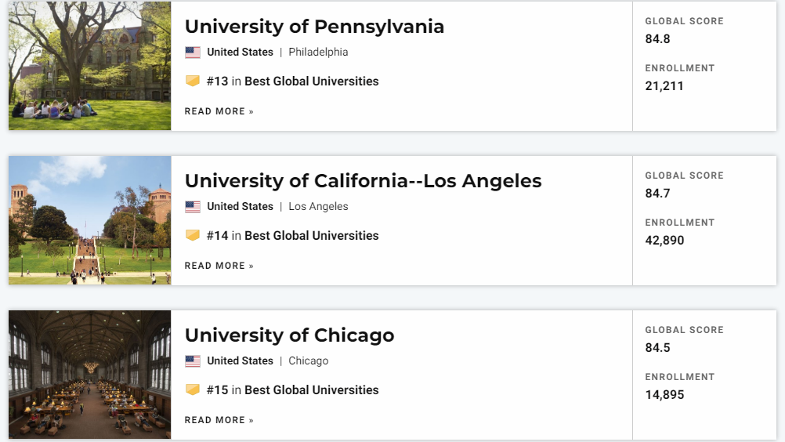Open the University of Chicago title link

tap(289, 335)
